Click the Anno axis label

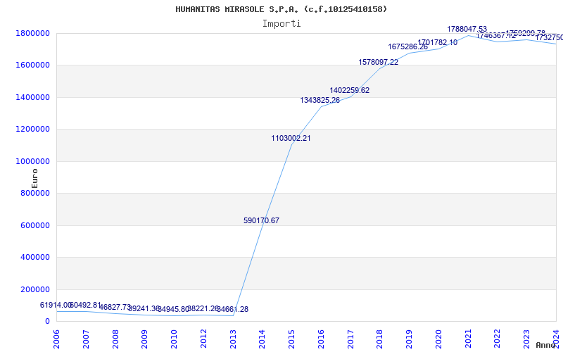[546, 345]
